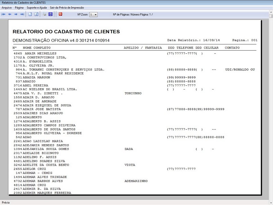Screen dimensions: 273x205
Task: Click the vertical scrollbar thumb
Action: [x=271, y=16]
